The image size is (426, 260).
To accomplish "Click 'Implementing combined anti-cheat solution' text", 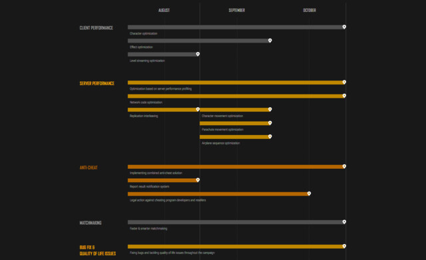I will 156,173.
